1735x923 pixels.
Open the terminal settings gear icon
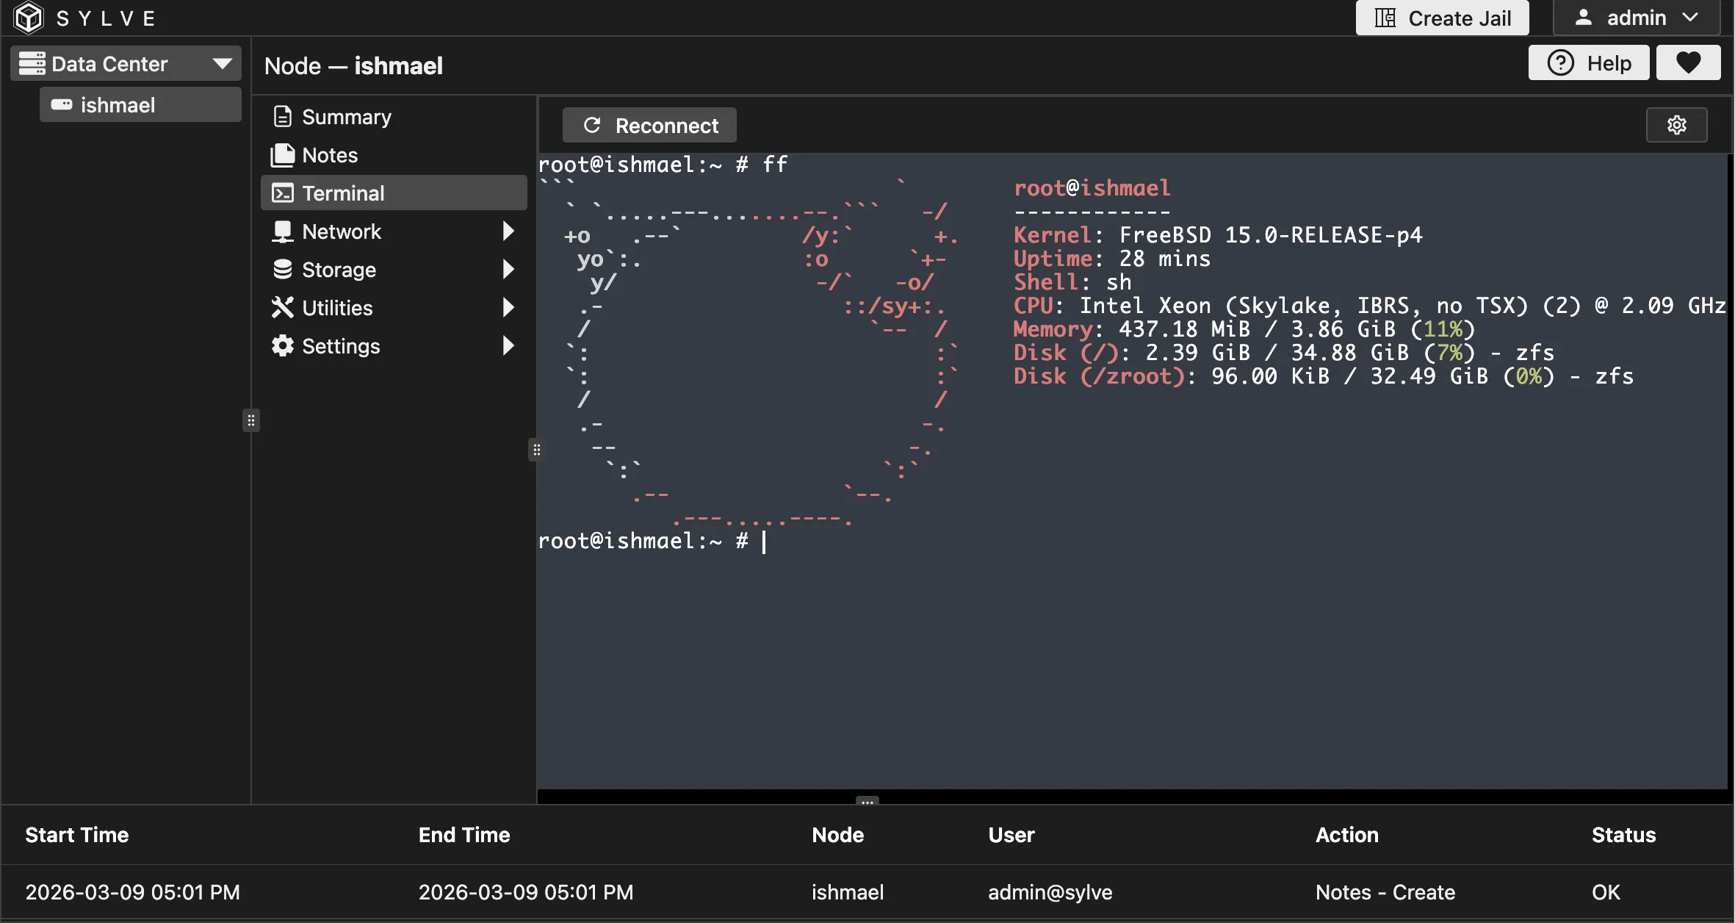[1677, 125]
